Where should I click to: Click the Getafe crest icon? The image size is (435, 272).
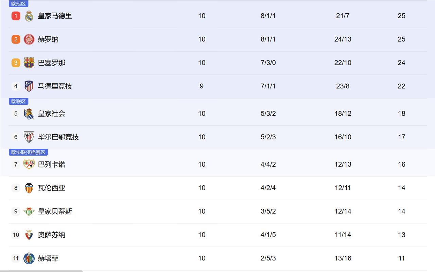click(x=29, y=258)
